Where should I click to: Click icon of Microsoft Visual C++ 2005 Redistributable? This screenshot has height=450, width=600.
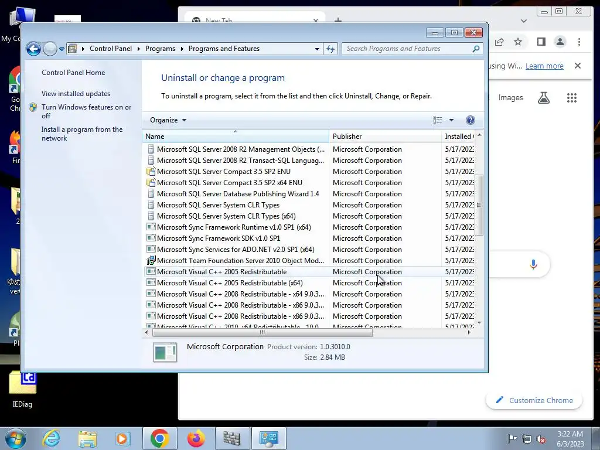pos(151,271)
